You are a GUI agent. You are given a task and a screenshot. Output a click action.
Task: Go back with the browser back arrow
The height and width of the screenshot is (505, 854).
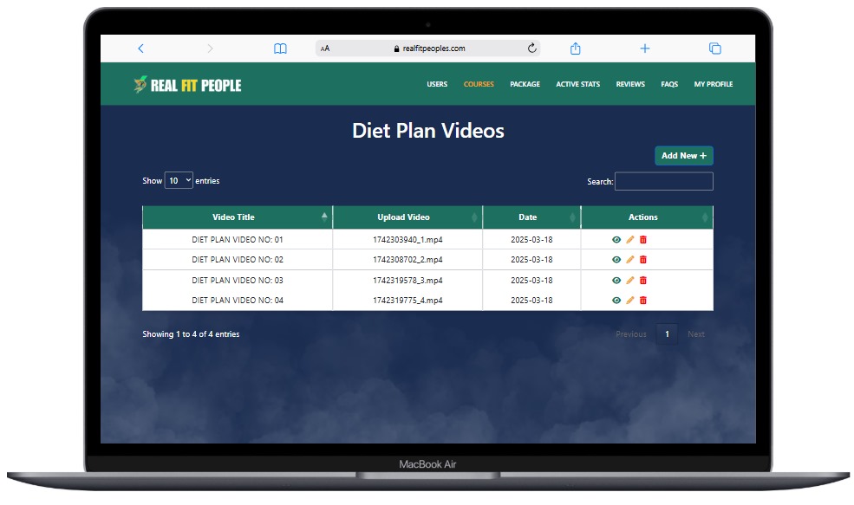pyautogui.click(x=140, y=49)
